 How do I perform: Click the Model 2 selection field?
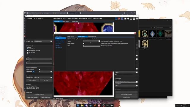[x=39, y=63]
